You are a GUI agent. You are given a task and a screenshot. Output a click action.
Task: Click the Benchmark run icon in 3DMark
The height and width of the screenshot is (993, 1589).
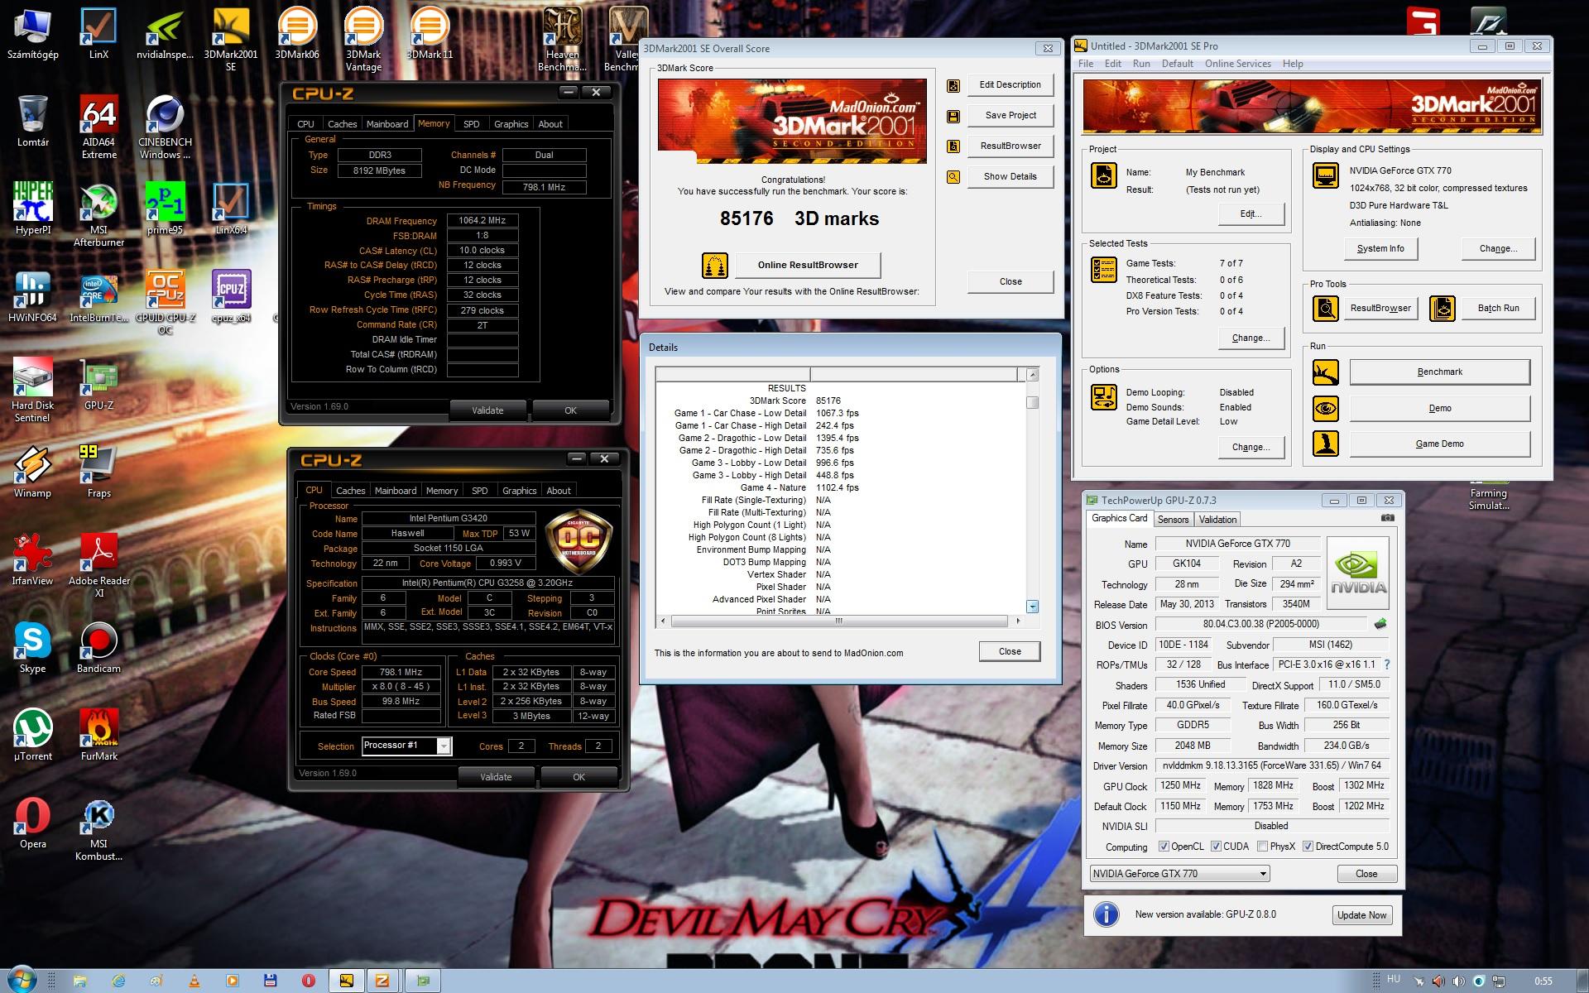[1326, 372]
